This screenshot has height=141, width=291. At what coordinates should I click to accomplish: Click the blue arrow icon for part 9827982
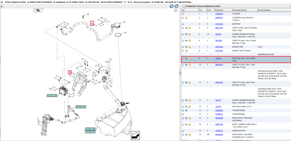coord(186,40)
